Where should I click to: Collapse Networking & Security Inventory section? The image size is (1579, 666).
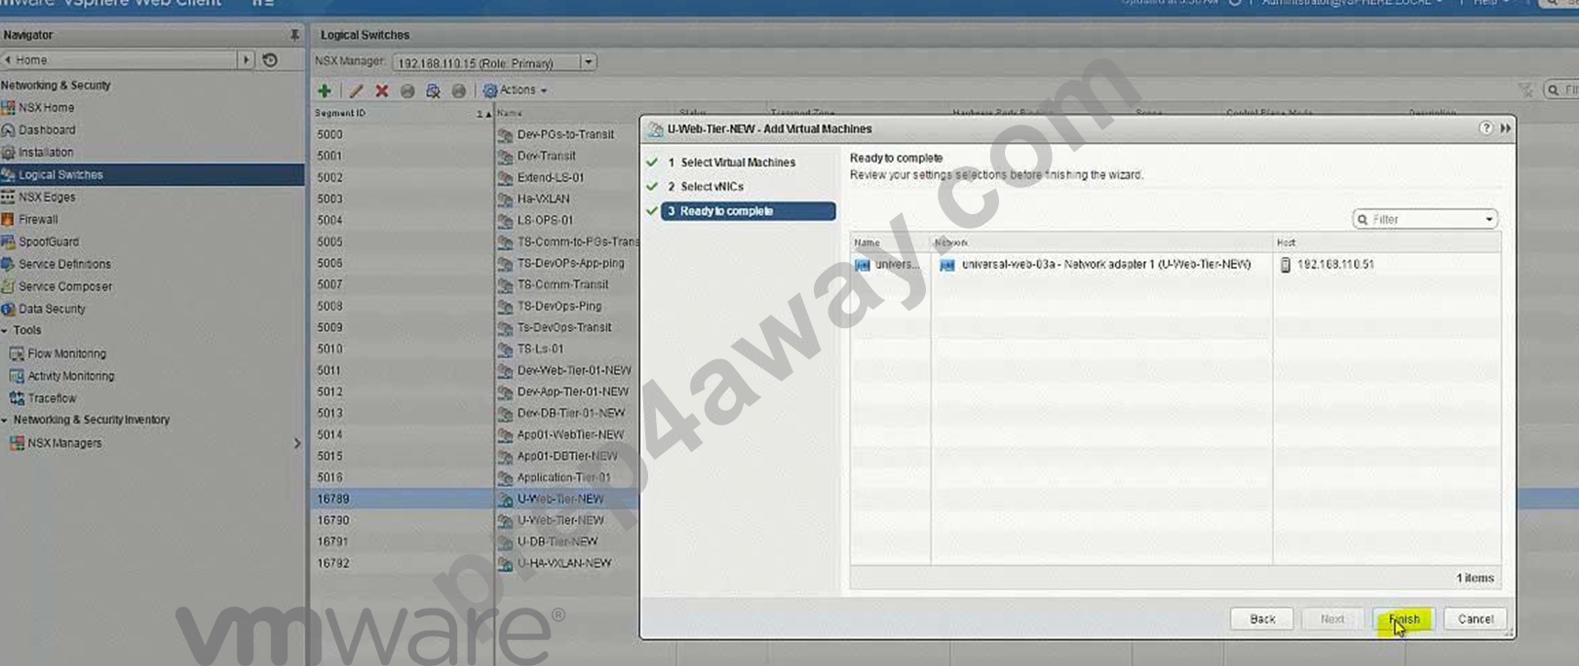click(5, 421)
